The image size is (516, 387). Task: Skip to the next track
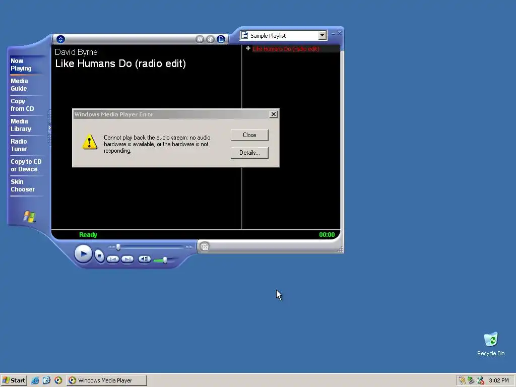(x=127, y=259)
